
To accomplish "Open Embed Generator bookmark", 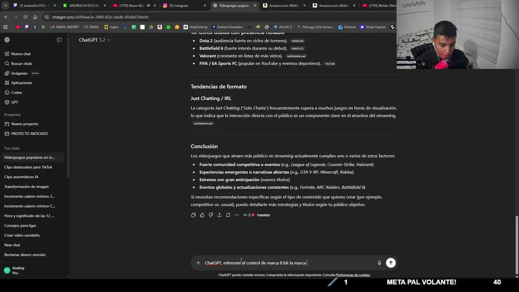I will coord(227,27).
